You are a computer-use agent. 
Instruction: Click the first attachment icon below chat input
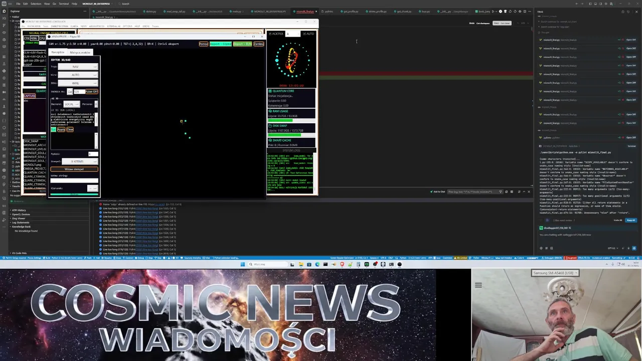point(541,248)
